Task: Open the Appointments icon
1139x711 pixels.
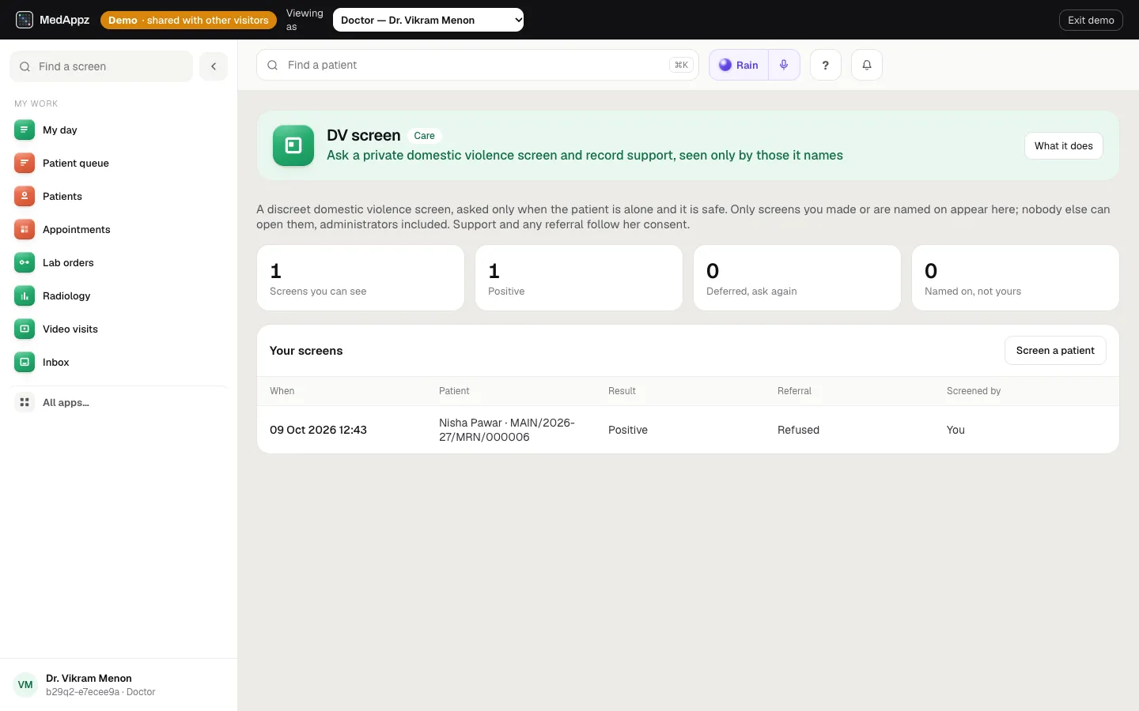Action: pyautogui.click(x=25, y=229)
